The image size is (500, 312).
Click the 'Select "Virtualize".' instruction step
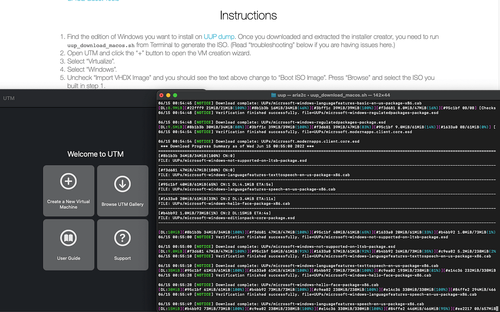pos(91,61)
